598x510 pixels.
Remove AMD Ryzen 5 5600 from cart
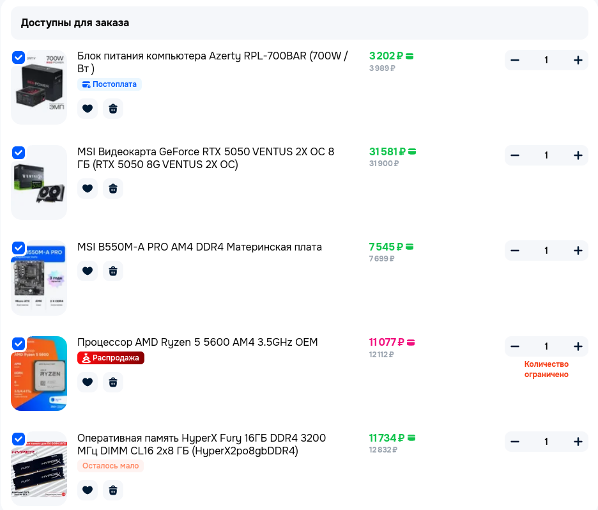point(113,382)
